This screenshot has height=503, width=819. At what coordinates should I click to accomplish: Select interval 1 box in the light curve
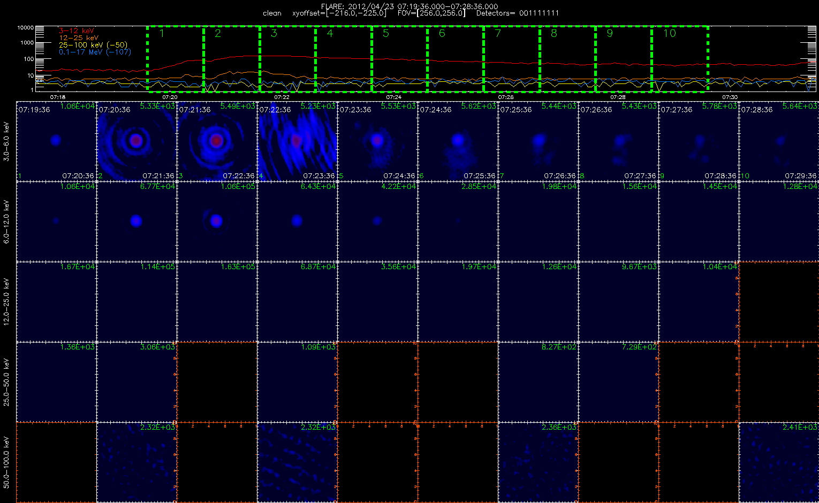coord(176,59)
